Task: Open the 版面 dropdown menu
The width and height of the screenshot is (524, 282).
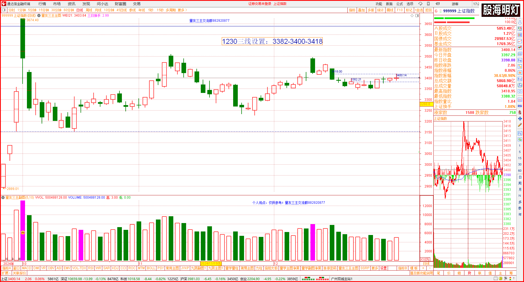Action: [x=389, y=4]
